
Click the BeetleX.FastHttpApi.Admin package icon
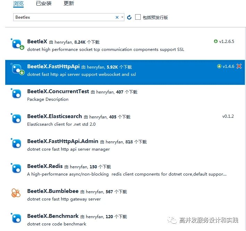(16, 143)
